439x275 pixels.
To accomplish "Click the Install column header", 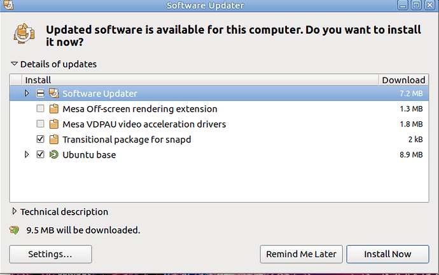I will pos(200,80).
